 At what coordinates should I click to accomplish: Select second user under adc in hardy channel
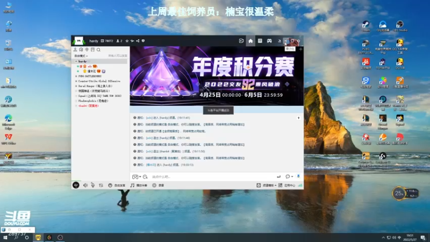[x=91, y=72]
